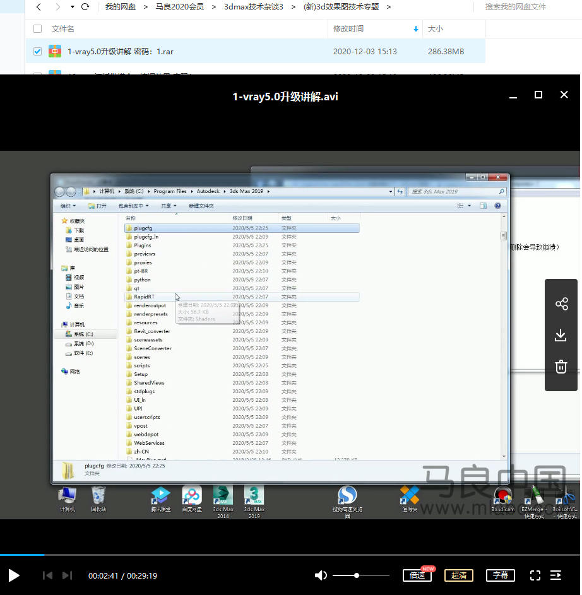
Task: Play the paused video
Action: (14, 575)
